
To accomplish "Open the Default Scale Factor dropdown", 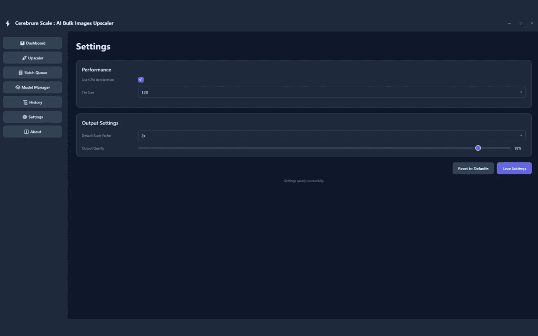I will pos(332,136).
